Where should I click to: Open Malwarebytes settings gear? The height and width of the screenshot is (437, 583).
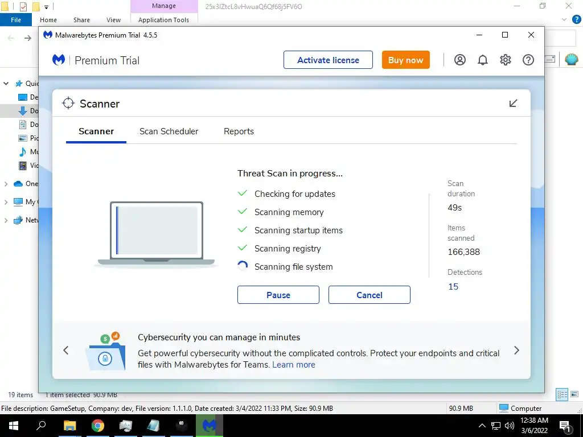coord(506,60)
